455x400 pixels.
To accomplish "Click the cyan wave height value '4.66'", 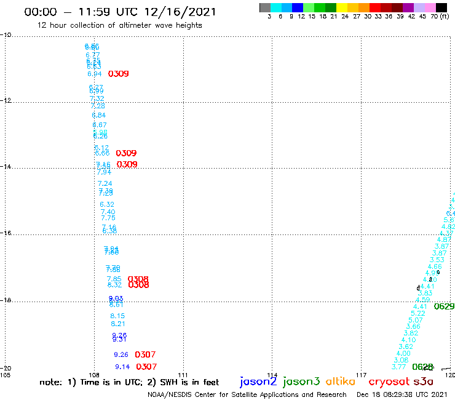I will 435,266.
